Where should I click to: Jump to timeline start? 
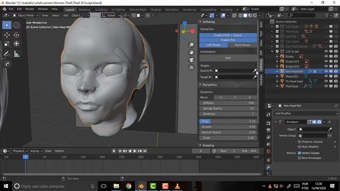(x=120, y=151)
